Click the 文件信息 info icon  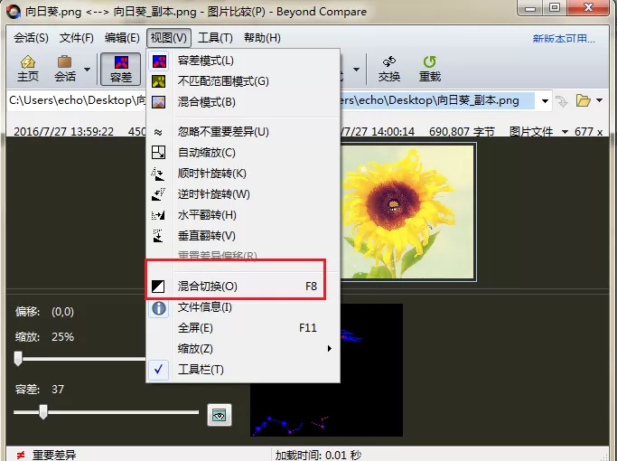[x=159, y=308]
